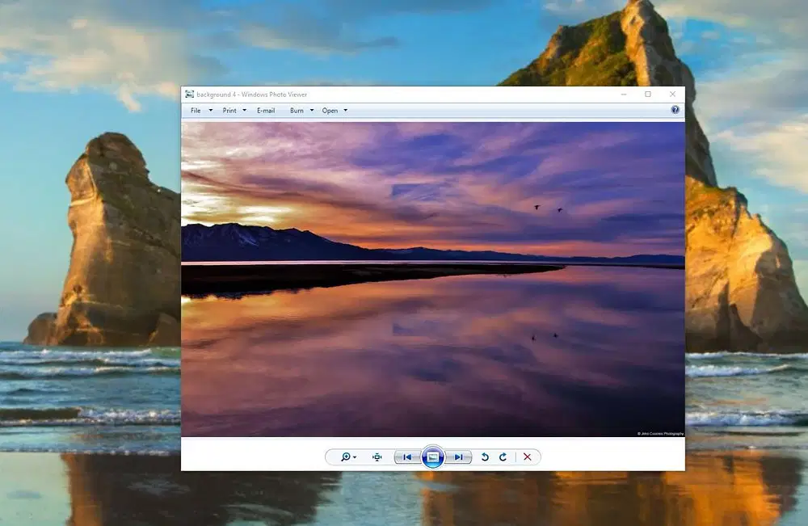The image size is (808, 526).
Task: Expand the arrow next to Open
Action: click(x=346, y=110)
